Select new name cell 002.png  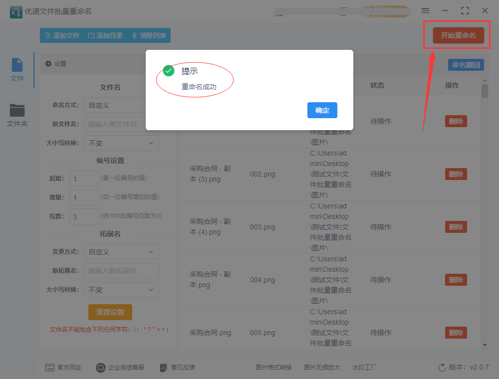click(262, 174)
